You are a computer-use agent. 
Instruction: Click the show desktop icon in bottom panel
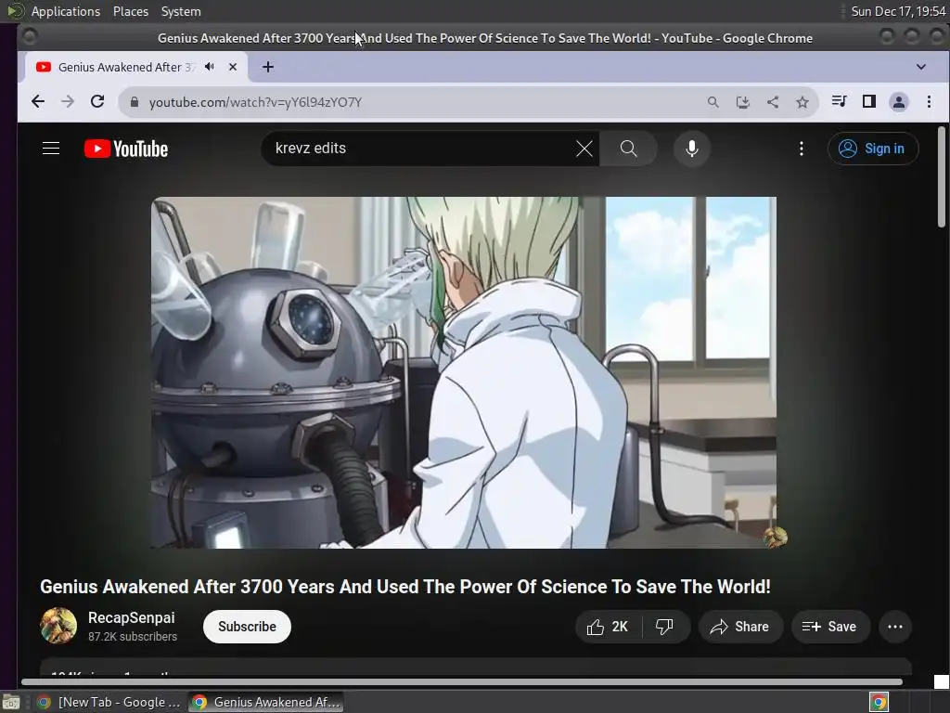click(x=11, y=702)
